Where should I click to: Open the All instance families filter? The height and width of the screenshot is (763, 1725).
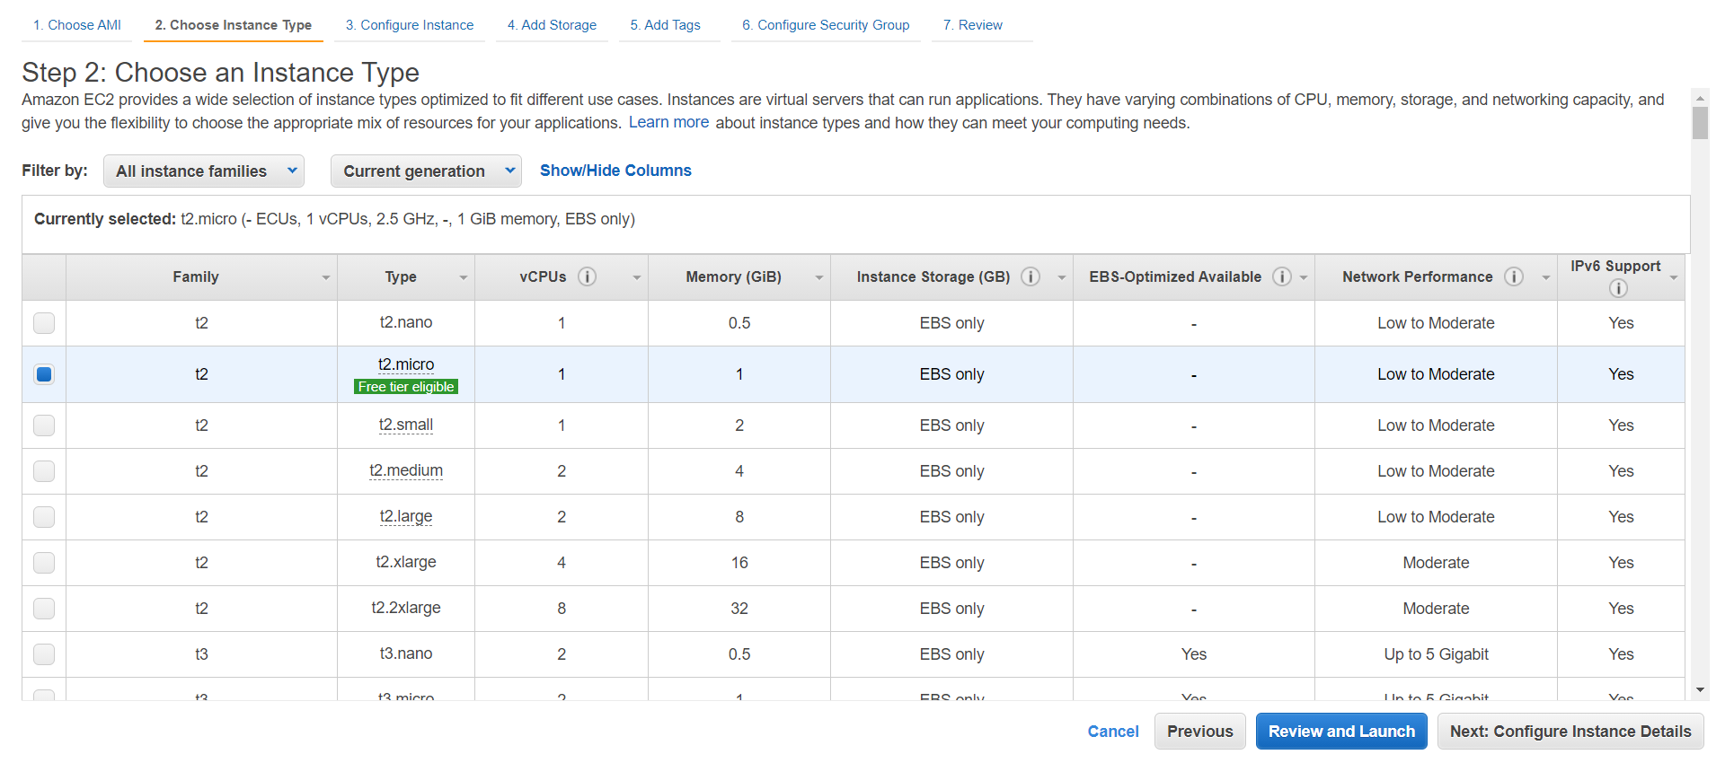coord(204,171)
